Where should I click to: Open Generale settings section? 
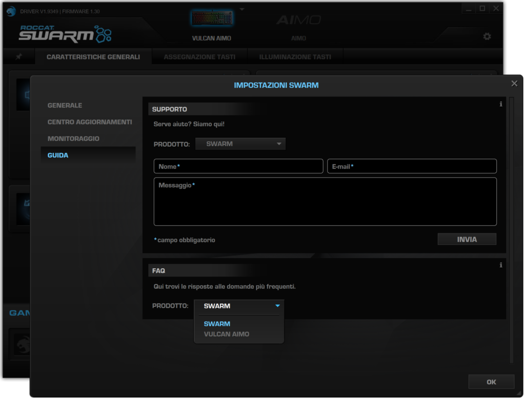click(65, 105)
